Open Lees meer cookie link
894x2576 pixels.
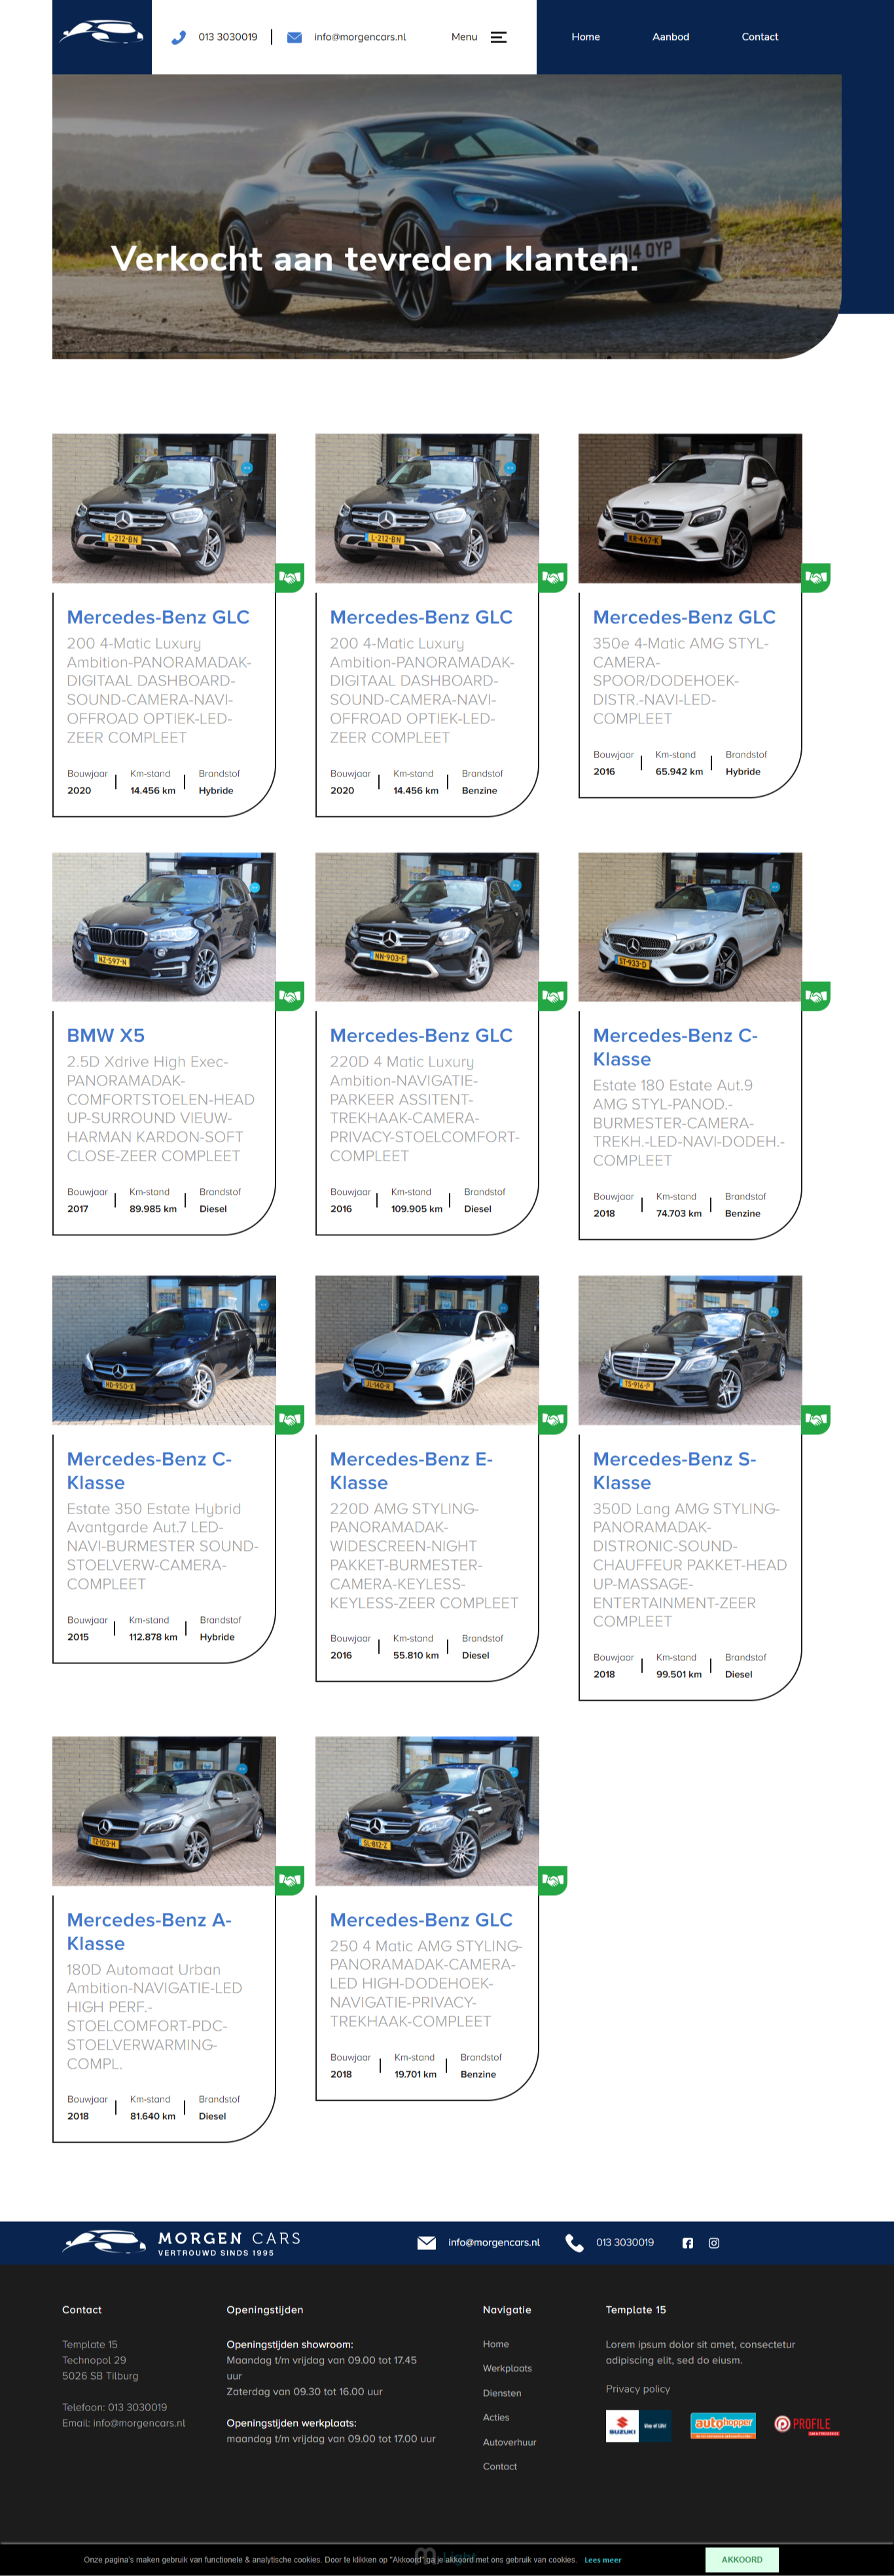(603, 2560)
